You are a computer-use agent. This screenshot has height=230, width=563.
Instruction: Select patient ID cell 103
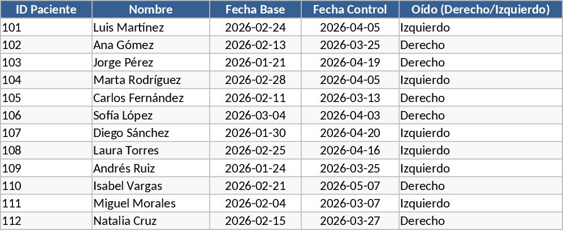(12, 63)
